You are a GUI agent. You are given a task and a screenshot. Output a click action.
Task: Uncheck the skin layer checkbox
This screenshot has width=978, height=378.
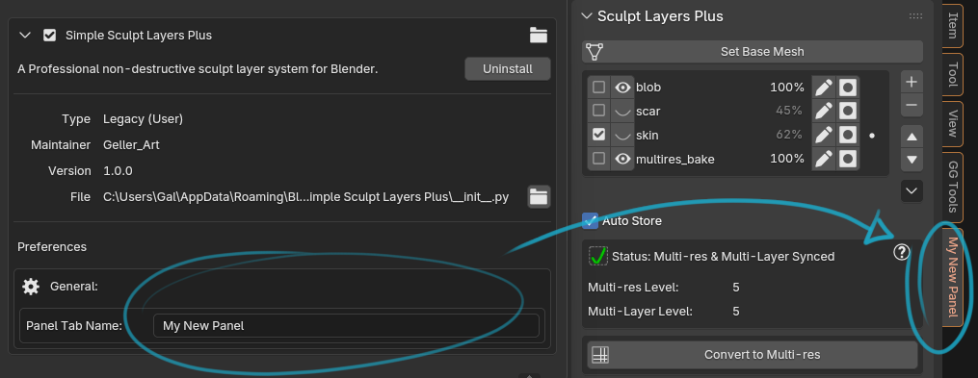pyautogui.click(x=598, y=135)
